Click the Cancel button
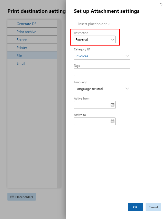This screenshot has height=219, width=165. 153,207
